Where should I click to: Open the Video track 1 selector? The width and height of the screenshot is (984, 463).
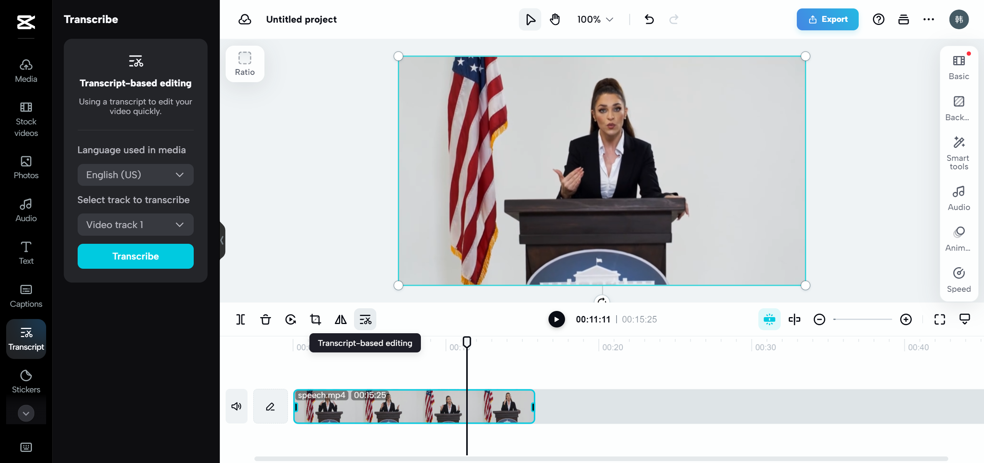coord(135,225)
